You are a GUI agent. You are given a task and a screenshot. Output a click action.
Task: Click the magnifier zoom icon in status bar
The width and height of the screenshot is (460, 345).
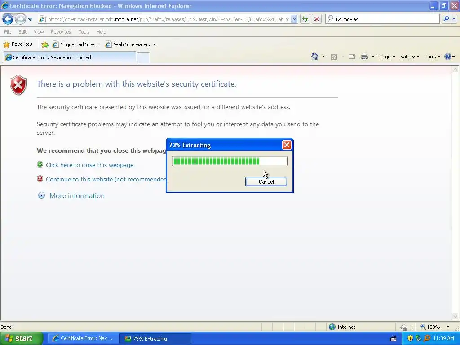point(423,327)
